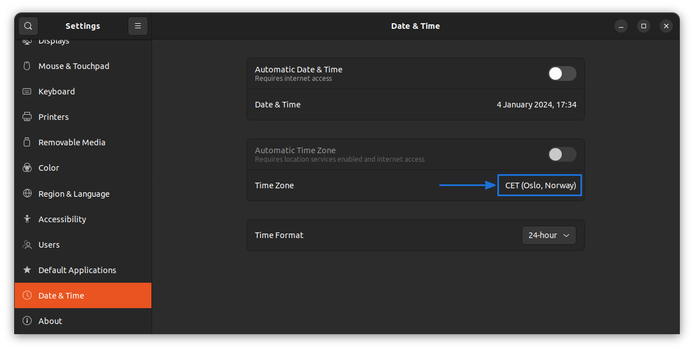Open the Color settings icon
694x350 pixels.
[27, 167]
